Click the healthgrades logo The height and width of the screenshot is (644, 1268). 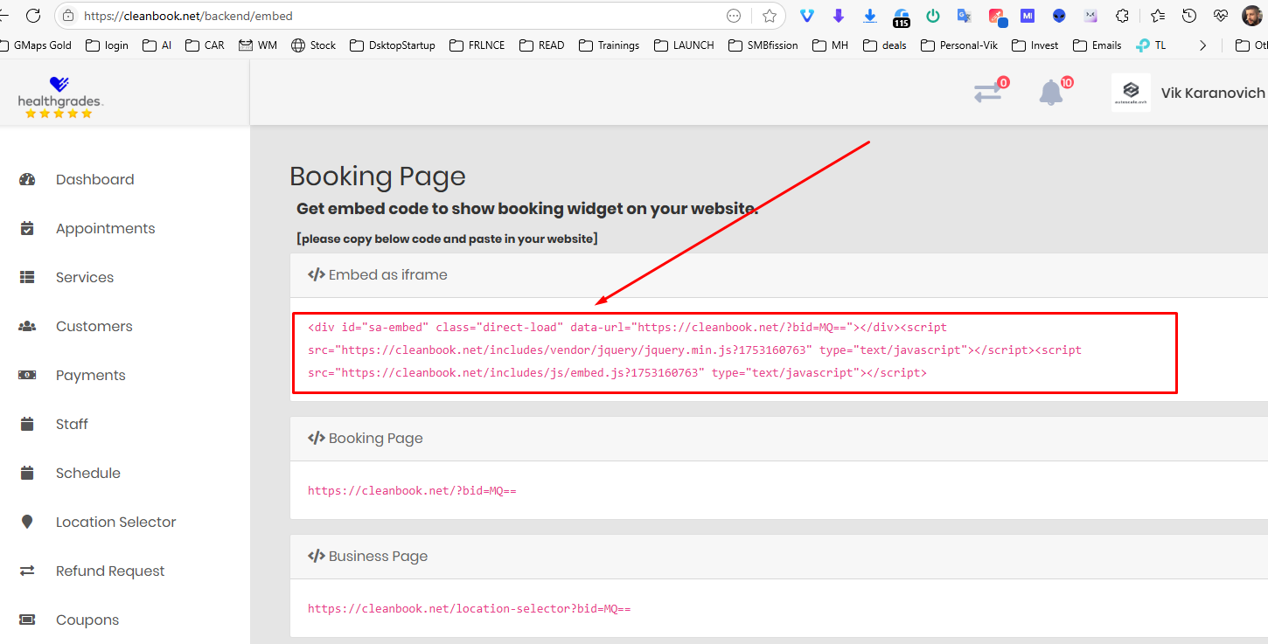pyautogui.click(x=60, y=97)
